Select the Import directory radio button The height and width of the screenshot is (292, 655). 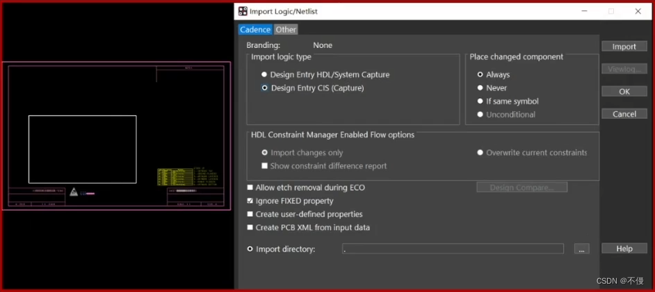click(x=250, y=249)
